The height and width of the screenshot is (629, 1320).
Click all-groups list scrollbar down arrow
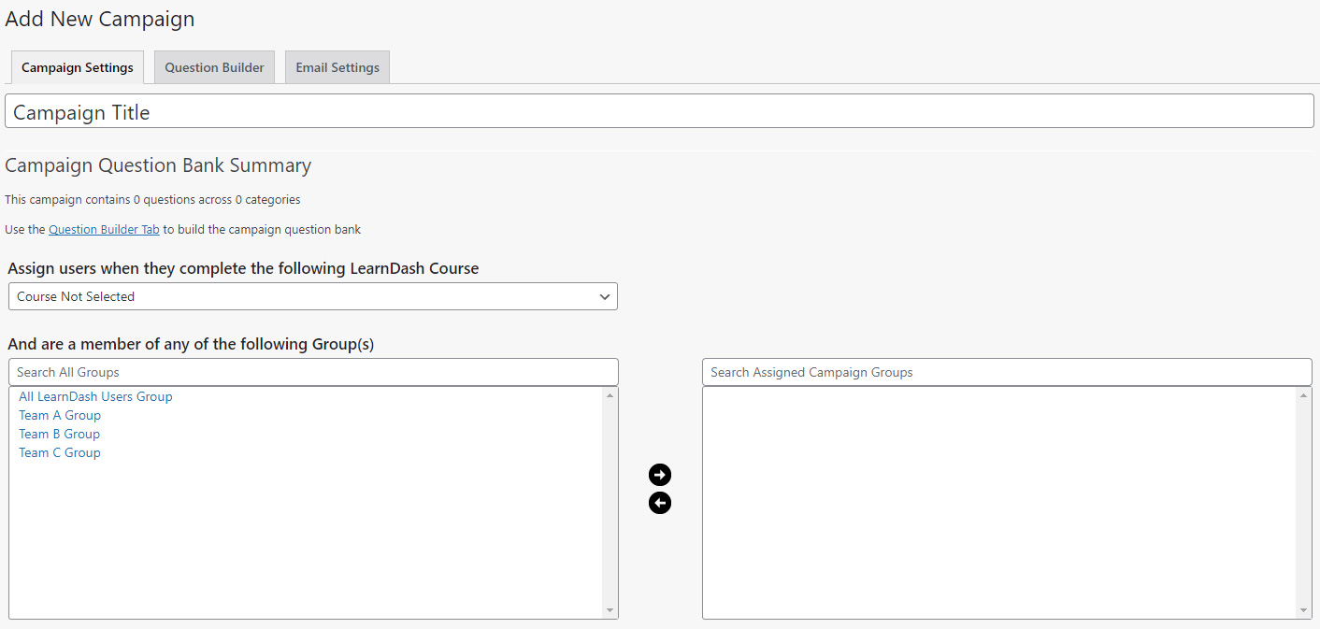click(x=610, y=610)
